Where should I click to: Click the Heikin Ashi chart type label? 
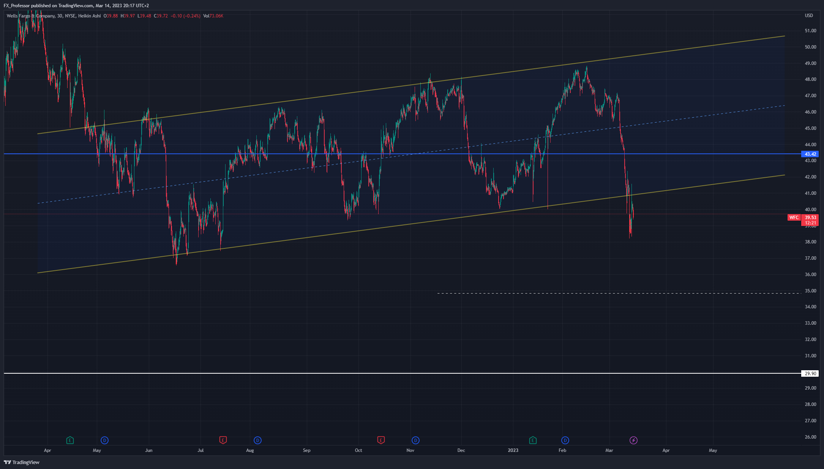click(89, 16)
